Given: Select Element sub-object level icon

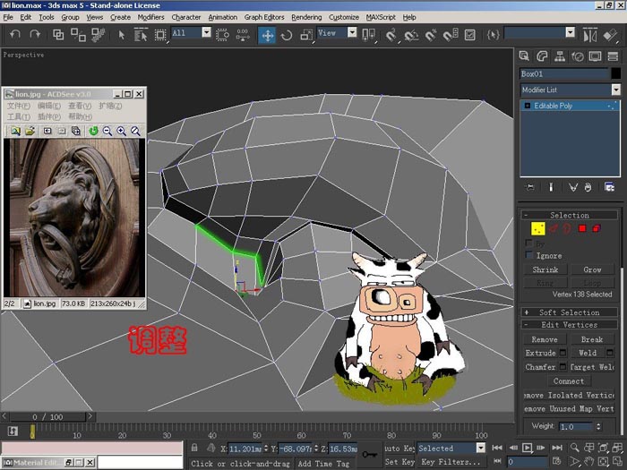Looking at the screenshot, I should [x=597, y=228].
